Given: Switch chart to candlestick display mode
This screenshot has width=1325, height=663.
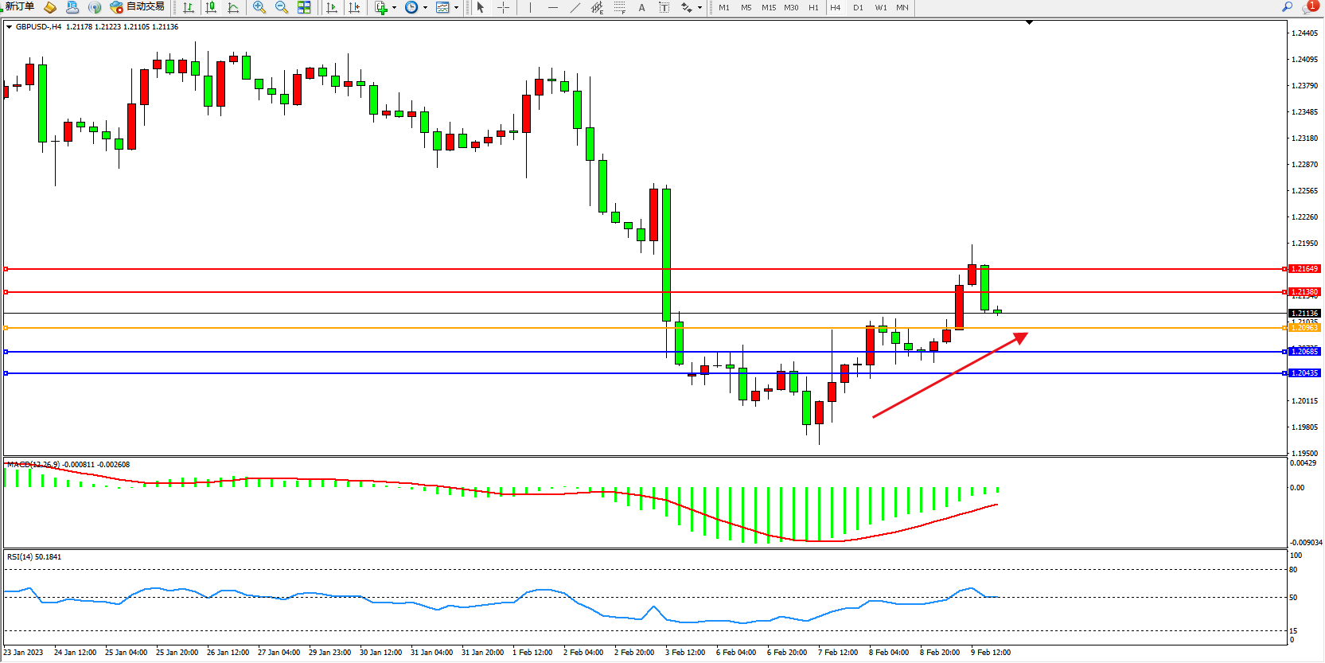Looking at the screenshot, I should pyautogui.click(x=211, y=7).
